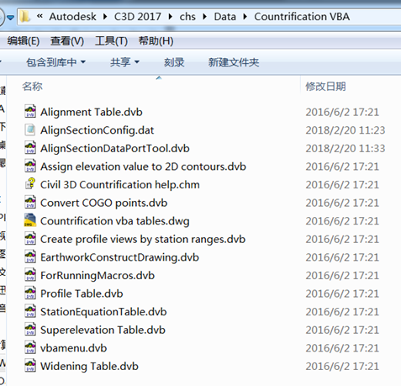This screenshot has width=401, height=386.
Task: Click icon of Assign elevation value to 2D contours.dvb
Action: (30, 166)
